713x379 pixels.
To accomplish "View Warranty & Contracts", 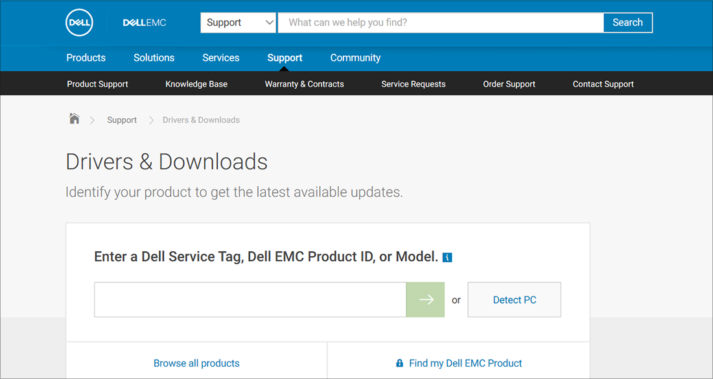I will (x=304, y=84).
